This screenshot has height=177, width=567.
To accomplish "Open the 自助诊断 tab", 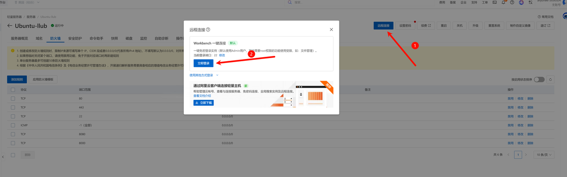I will [161, 39].
